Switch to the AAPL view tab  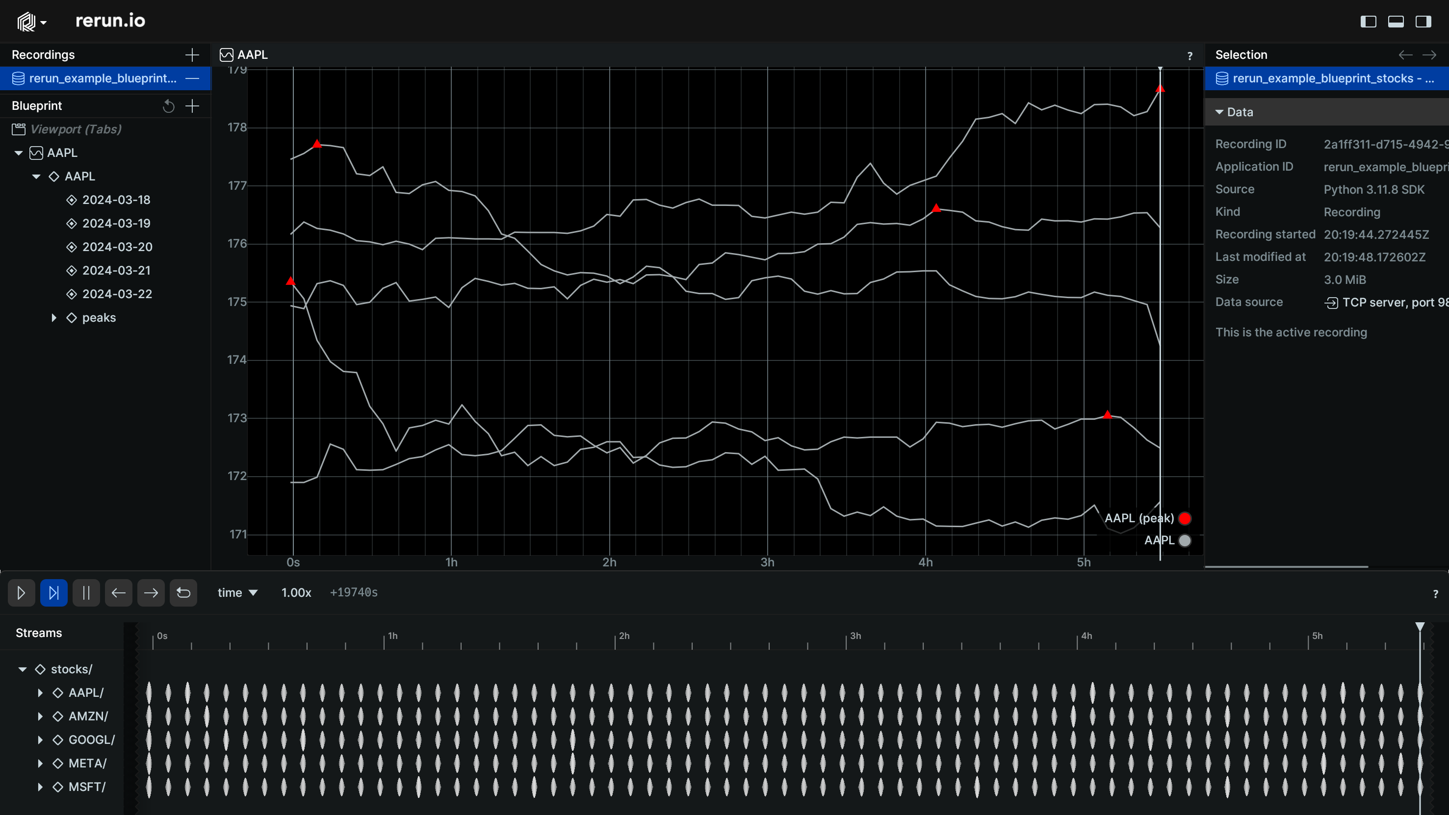[x=244, y=55]
